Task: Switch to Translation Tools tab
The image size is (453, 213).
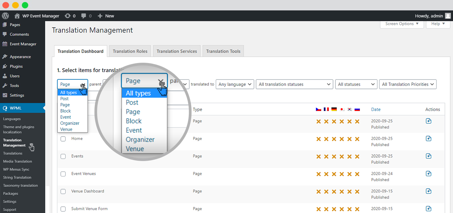Action: (x=223, y=51)
